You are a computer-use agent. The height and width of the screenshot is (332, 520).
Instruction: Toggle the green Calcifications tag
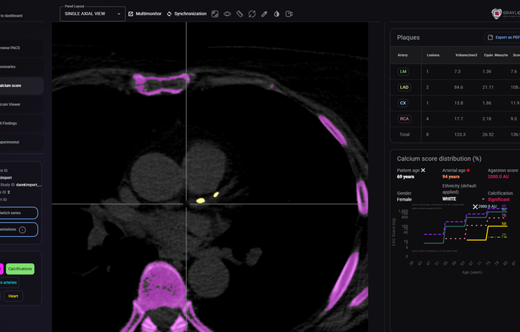coord(20,269)
